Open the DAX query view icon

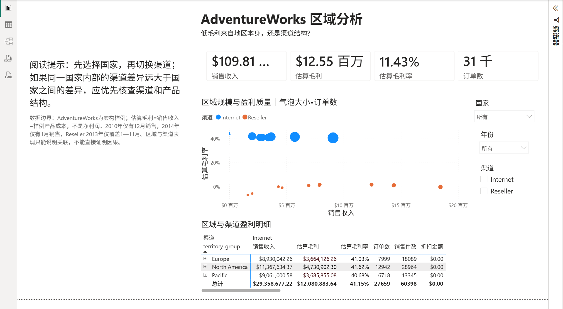tap(8, 58)
